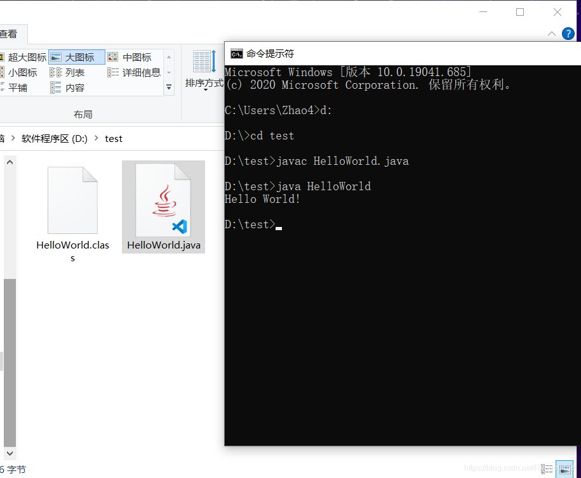Close the File Explorer window
Viewport: 581px width, 478px height.
pyautogui.click(x=558, y=12)
